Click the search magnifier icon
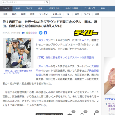 (47, 2)
